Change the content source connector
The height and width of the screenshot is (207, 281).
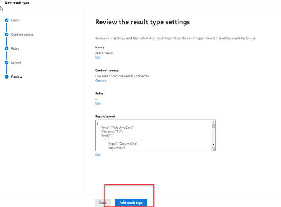[x=101, y=80]
